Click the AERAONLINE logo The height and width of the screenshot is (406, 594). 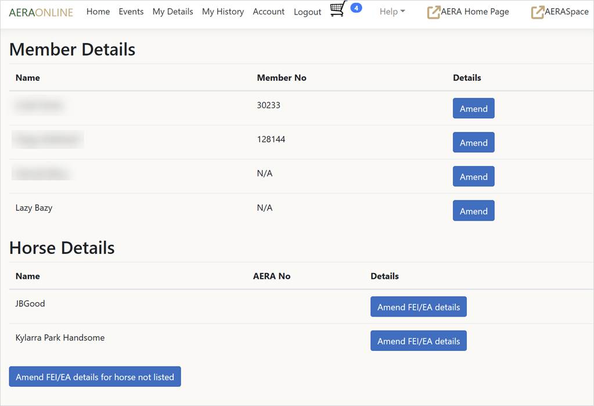pyautogui.click(x=41, y=12)
